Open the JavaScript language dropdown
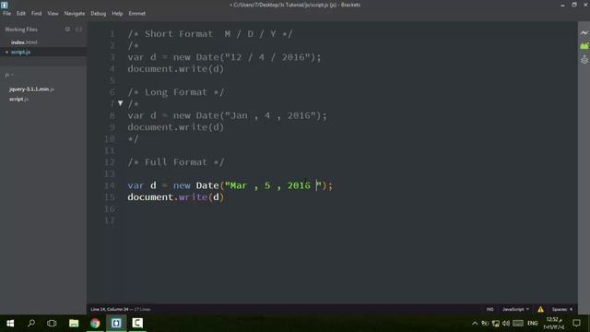 515,310
